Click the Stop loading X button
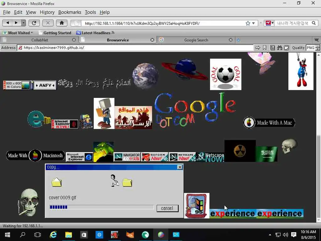321x241 pixels. coord(48,23)
